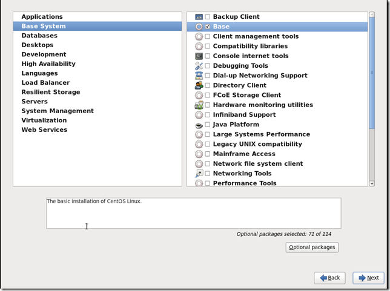Click the package list scrollbar thumb
Viewport: 390px width, 291px height.
[372, 73]
